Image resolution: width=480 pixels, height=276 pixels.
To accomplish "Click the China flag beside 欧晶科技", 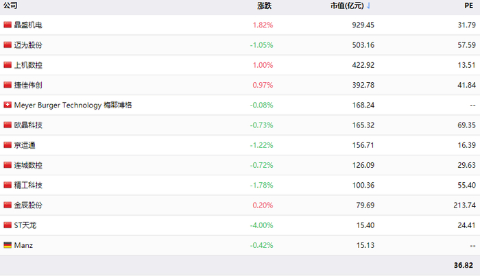I will pos(8,125).
